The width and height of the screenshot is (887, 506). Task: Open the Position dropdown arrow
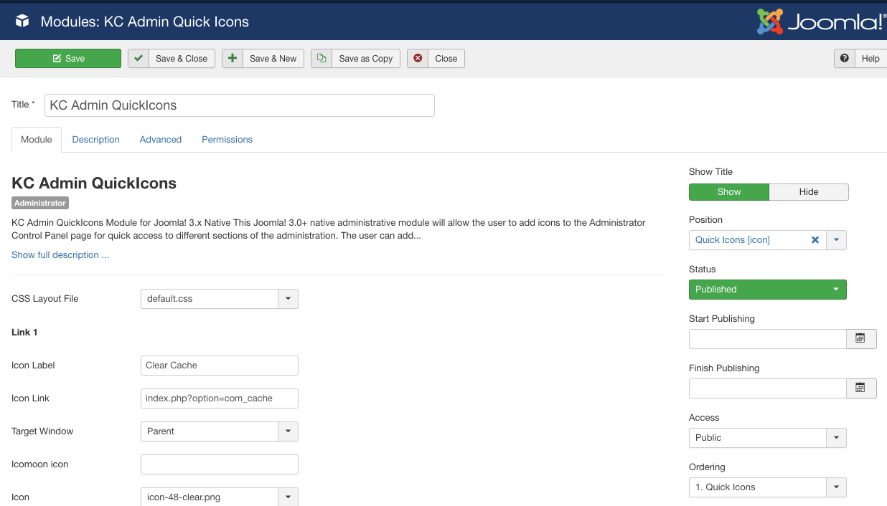pos(836,240)
